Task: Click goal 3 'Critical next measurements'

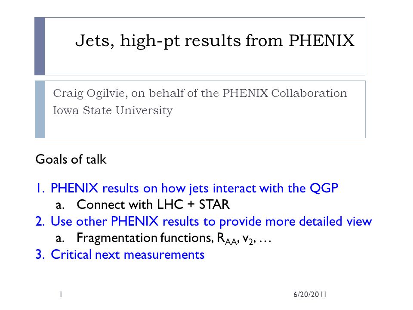Action: point(120,254)
